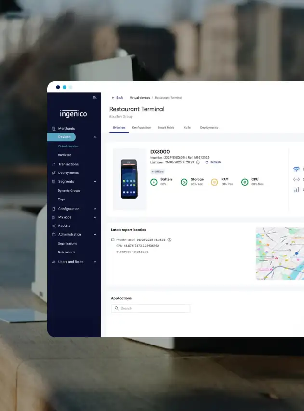304x411 pixels.
Task: Click the calendar icon by Position
Action: [x=113, y=240]
